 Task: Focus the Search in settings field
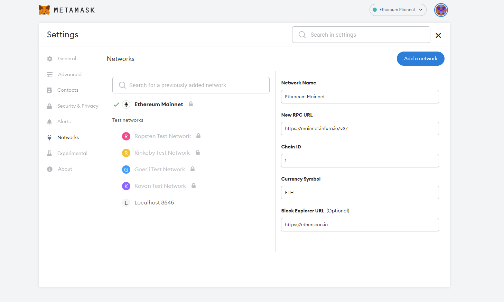pyautogui.click(x=361, y=35)
